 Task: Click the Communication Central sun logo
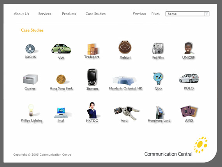click(201, 145)
